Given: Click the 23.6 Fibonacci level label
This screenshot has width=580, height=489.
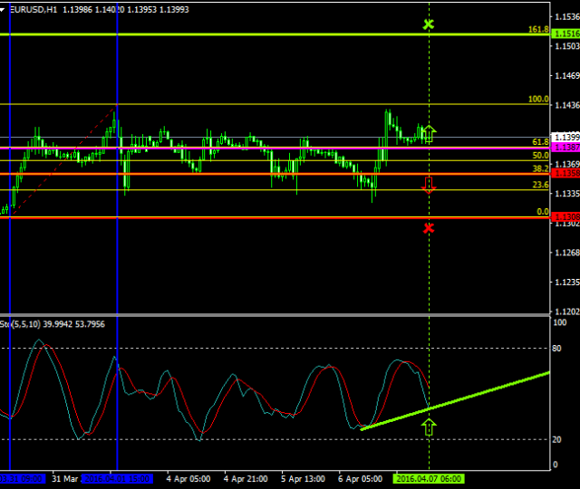Looking at the screenshot, I should tap(540, 184).
